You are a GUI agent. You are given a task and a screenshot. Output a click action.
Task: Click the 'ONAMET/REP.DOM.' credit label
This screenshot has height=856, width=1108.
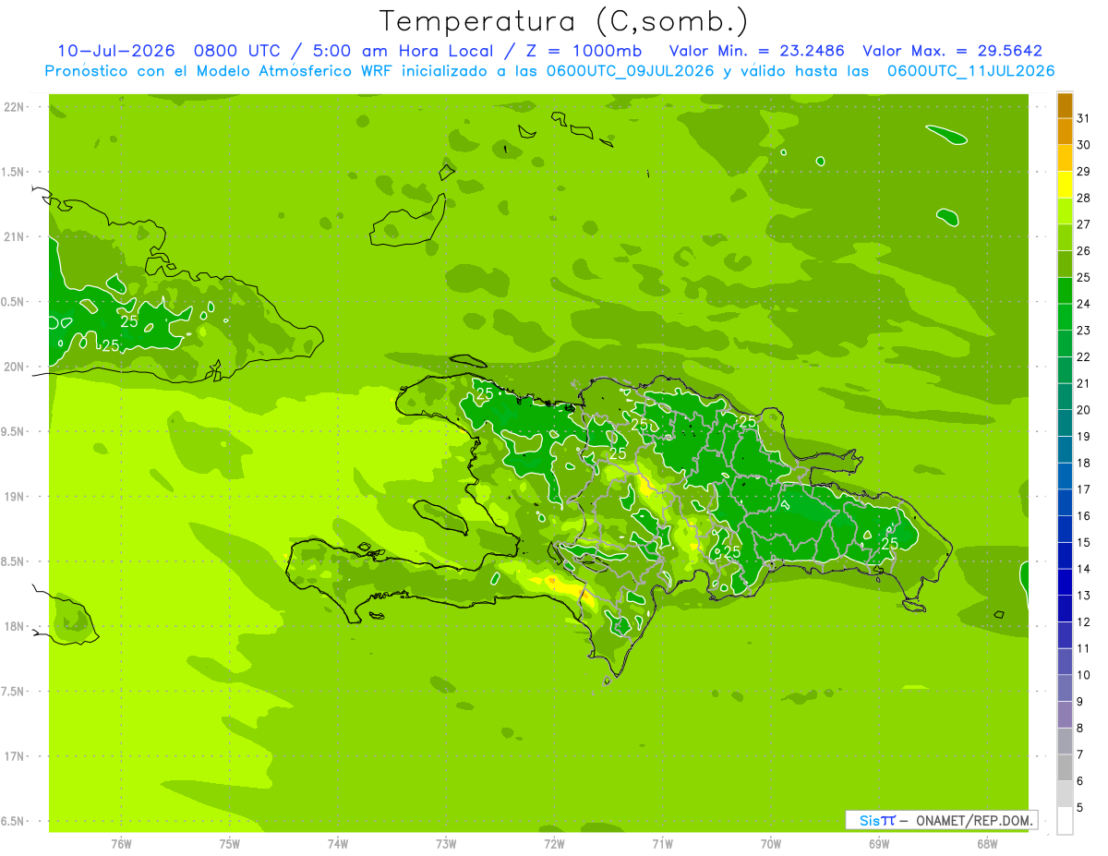[972, 820]
